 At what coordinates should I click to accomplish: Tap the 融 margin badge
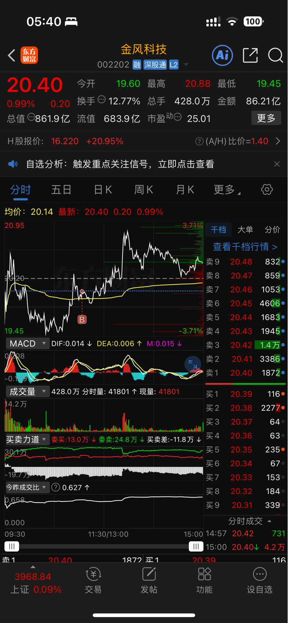pyautogui.click(x=137, y=65)
